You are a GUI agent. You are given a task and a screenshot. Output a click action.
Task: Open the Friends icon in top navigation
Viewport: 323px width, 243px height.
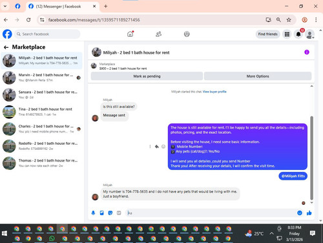click(158, 34)
